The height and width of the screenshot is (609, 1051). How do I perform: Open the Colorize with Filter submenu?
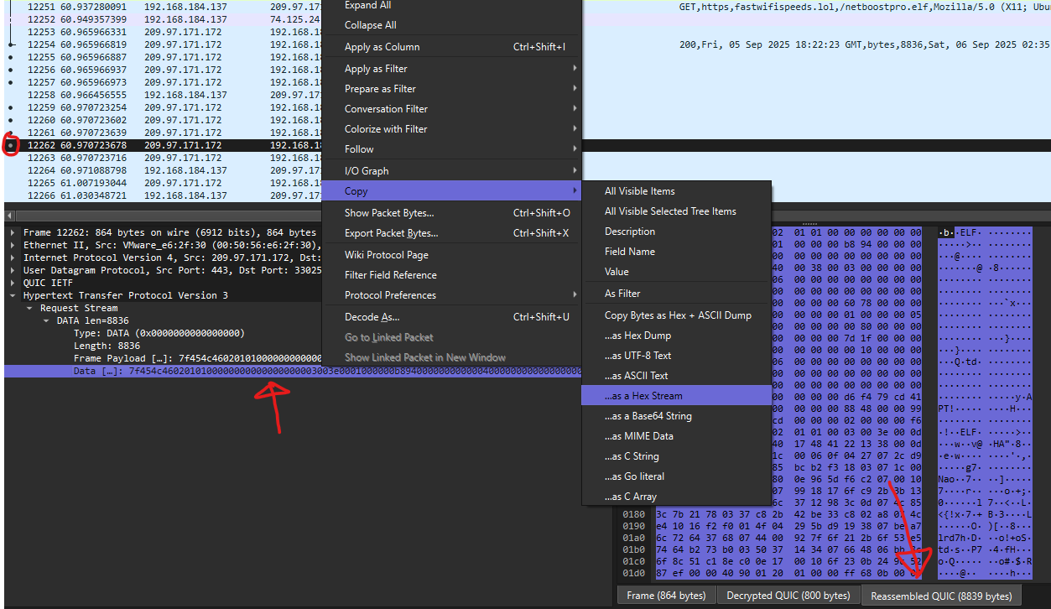pyautogui.click(x=451, y=129)
